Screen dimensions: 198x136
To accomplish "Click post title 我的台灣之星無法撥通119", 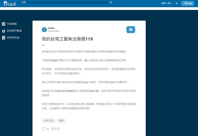I will 67,39.
